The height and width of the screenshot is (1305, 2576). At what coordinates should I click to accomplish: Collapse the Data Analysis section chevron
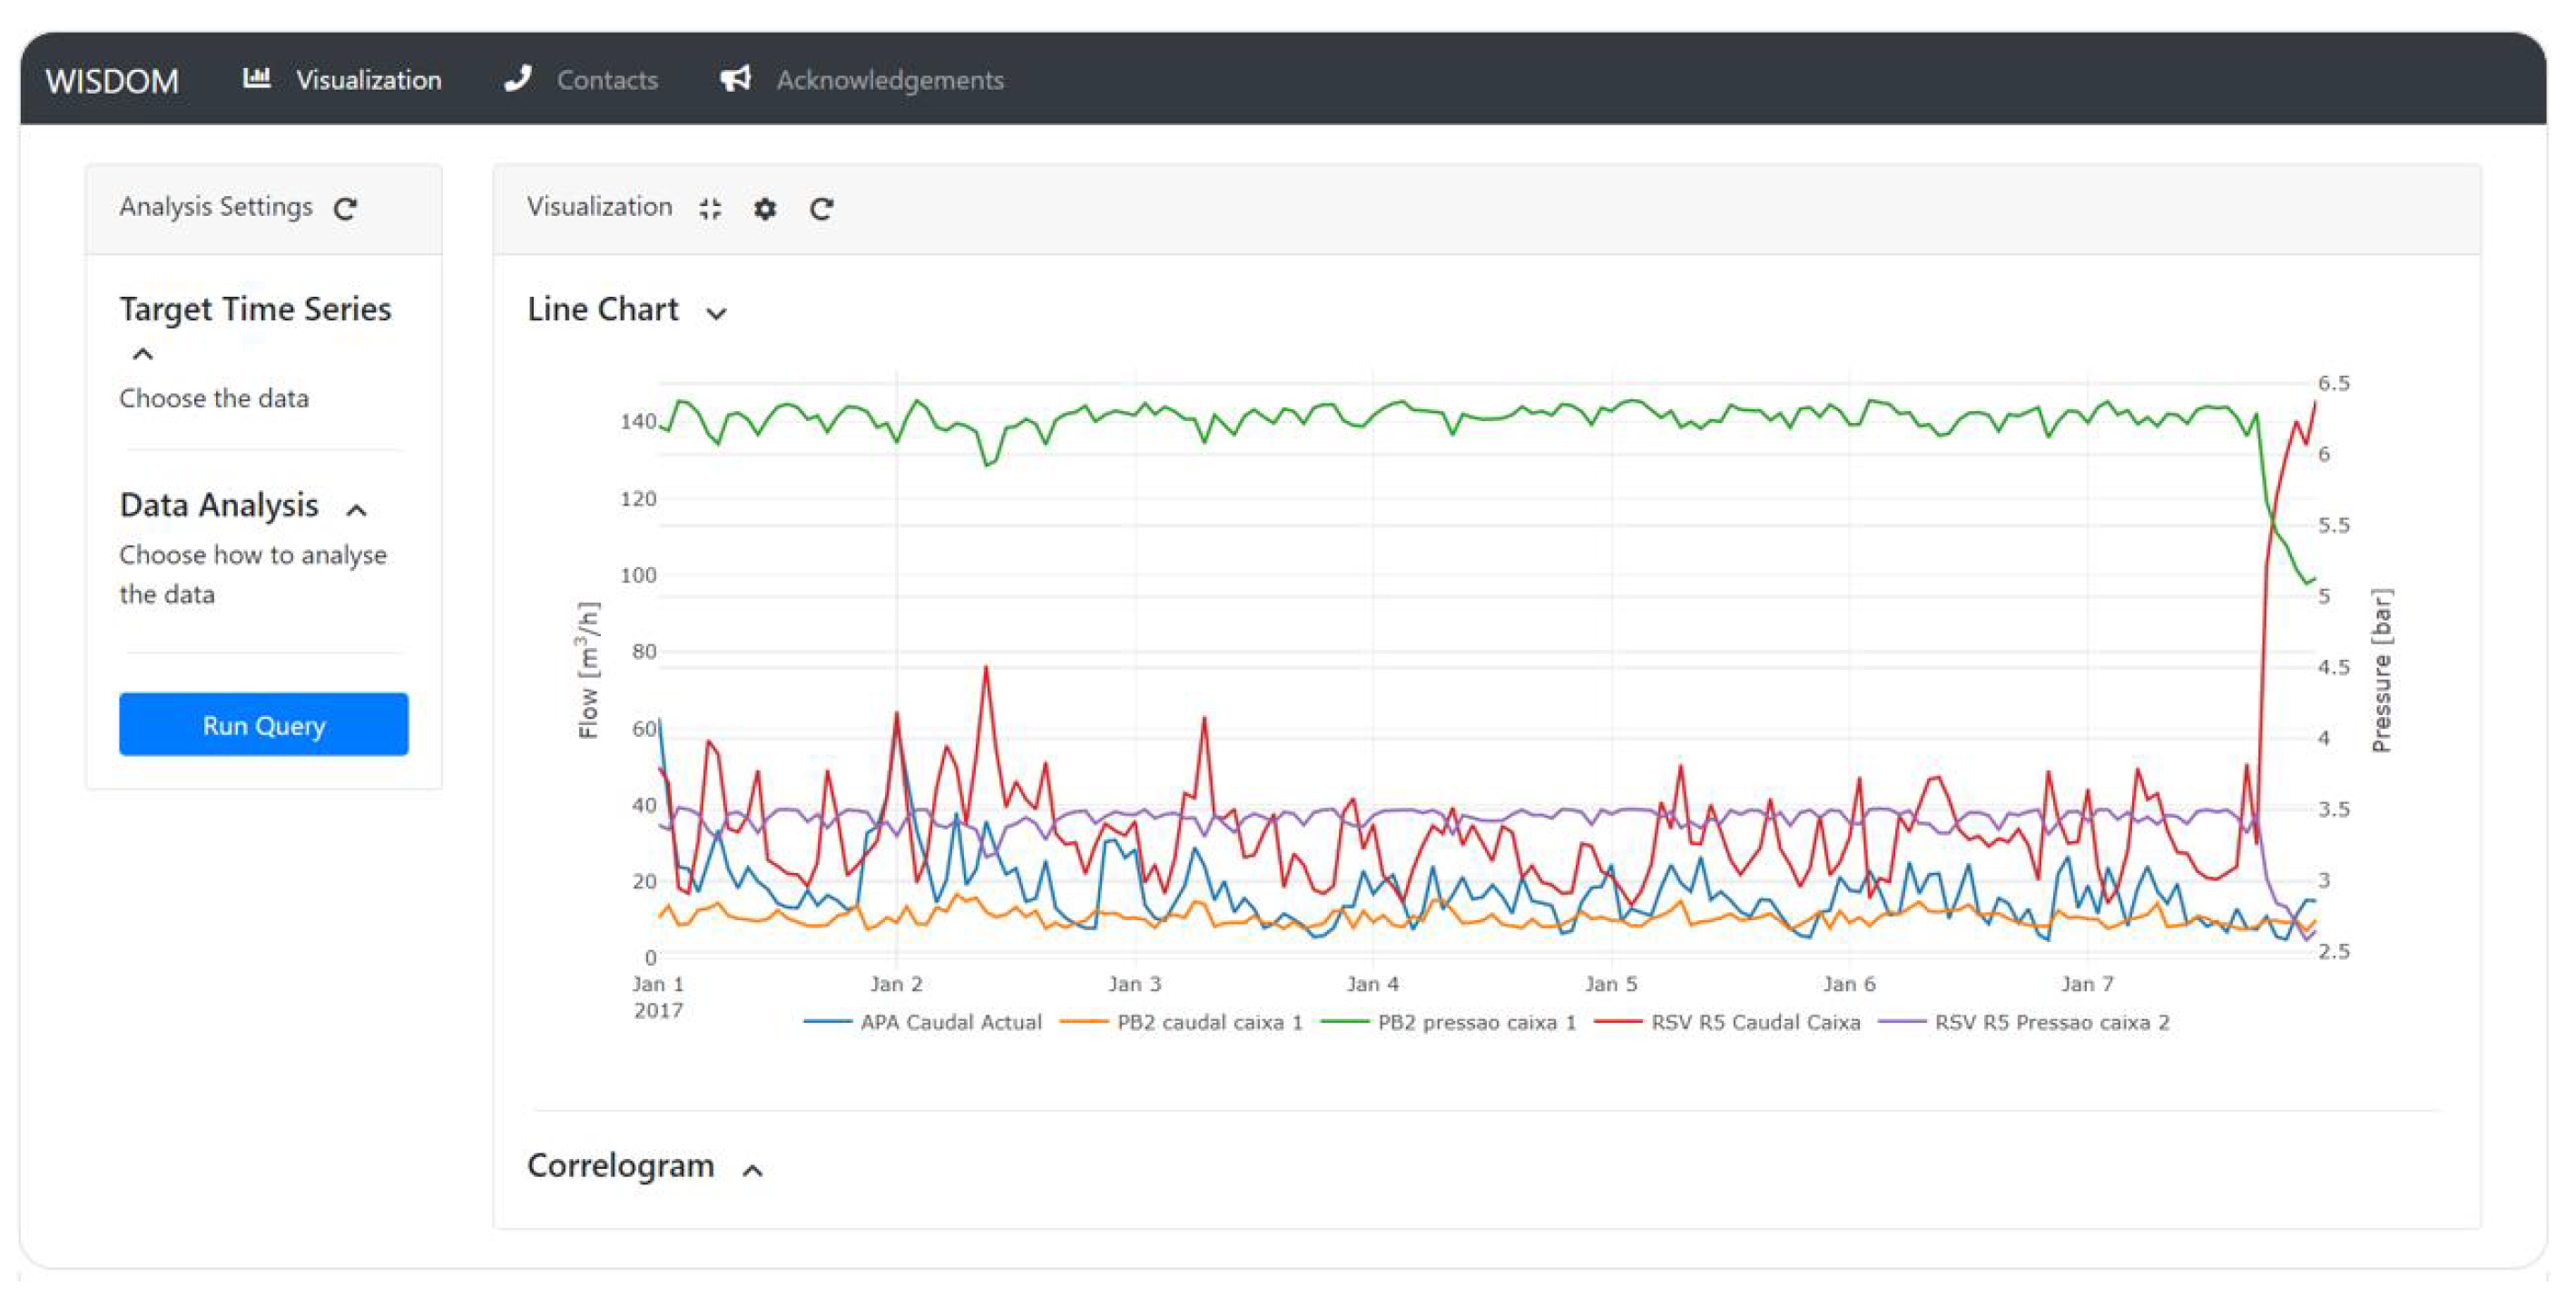[x=356, y=510]
